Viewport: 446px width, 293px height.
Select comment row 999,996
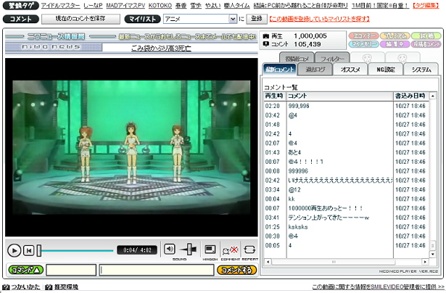coord(347,106)
